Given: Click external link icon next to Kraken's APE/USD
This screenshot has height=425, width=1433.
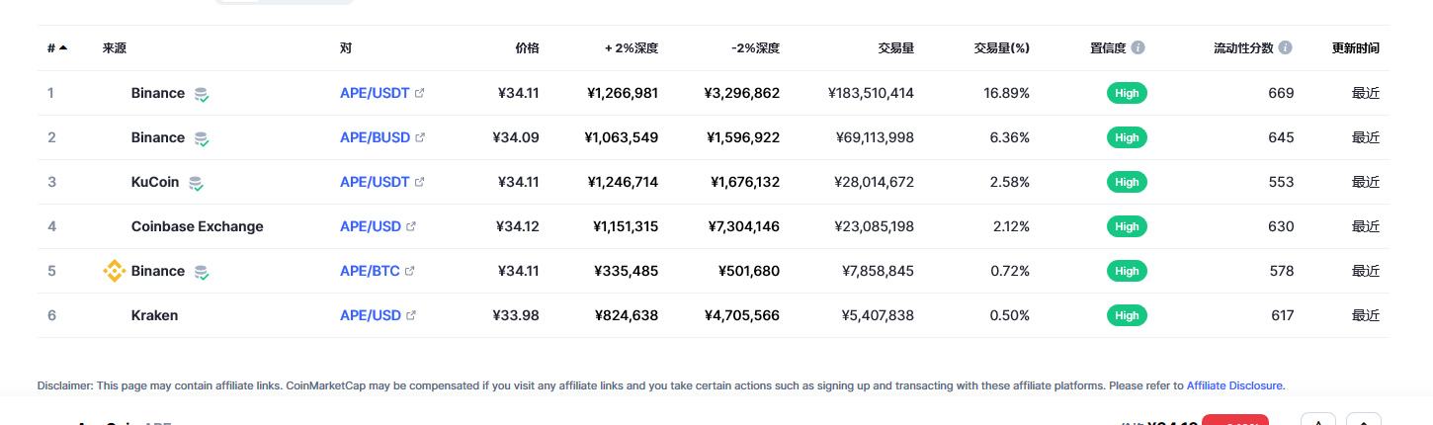Looking at the screenshot, I should pyautogui.click(x=411, y=315).
